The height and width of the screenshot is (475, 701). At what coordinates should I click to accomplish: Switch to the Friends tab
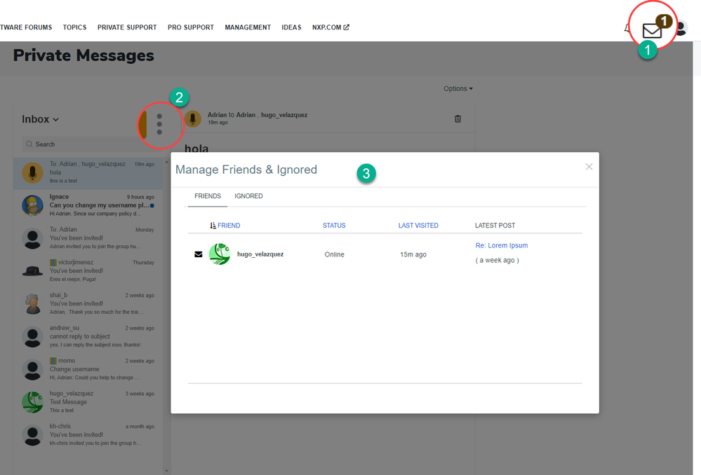(x=208, y=196)
